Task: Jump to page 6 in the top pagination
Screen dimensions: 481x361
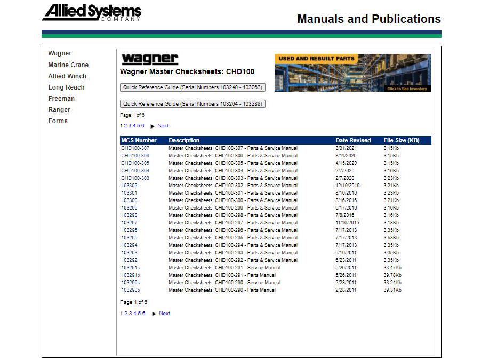Action: point(142,126)
